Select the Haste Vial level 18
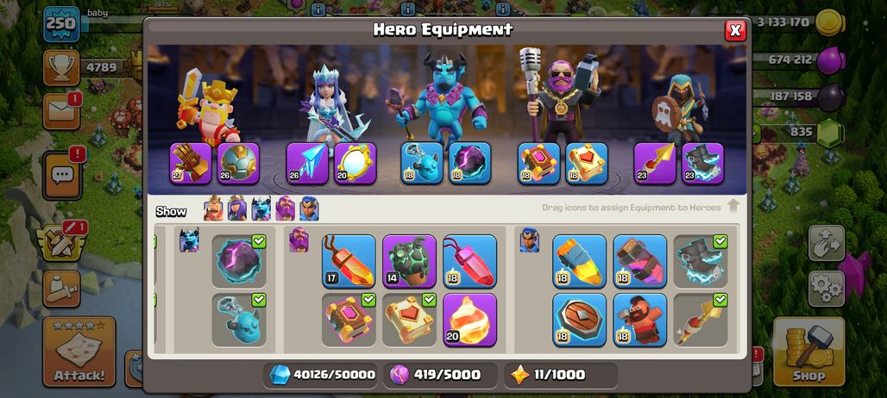The height and width of the screenshot is (398, 887). [x=639, y=261]
